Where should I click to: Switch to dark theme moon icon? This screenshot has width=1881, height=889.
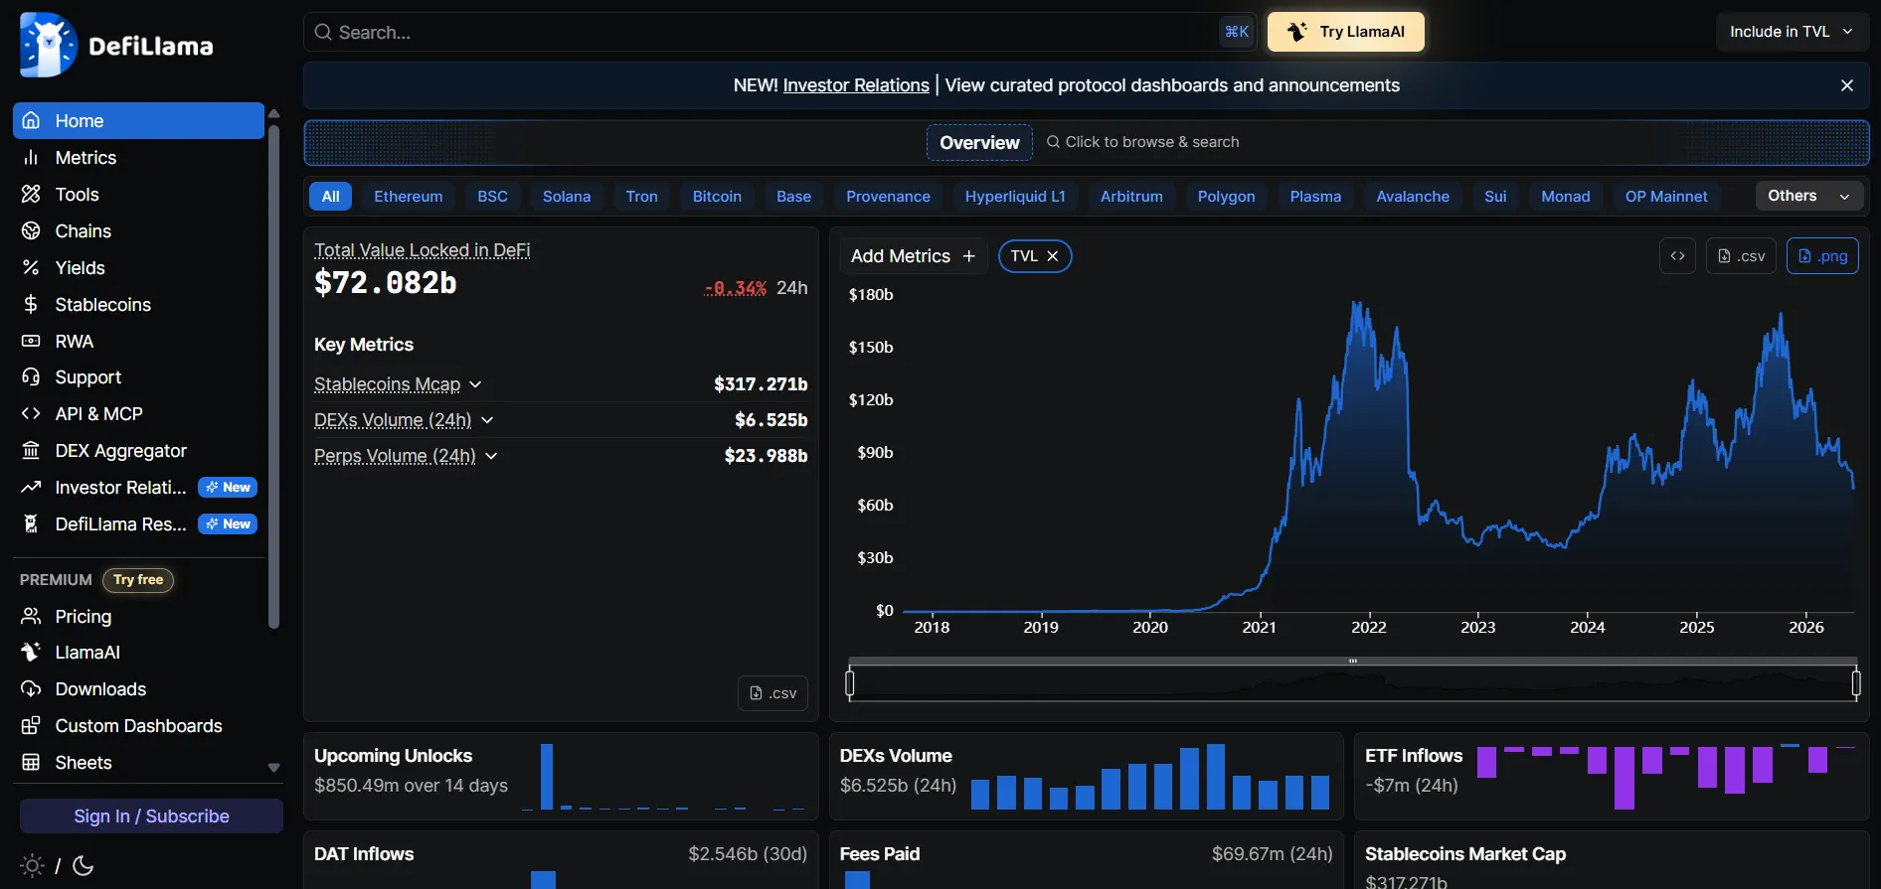pyautogui.click(x=84, y=865)
